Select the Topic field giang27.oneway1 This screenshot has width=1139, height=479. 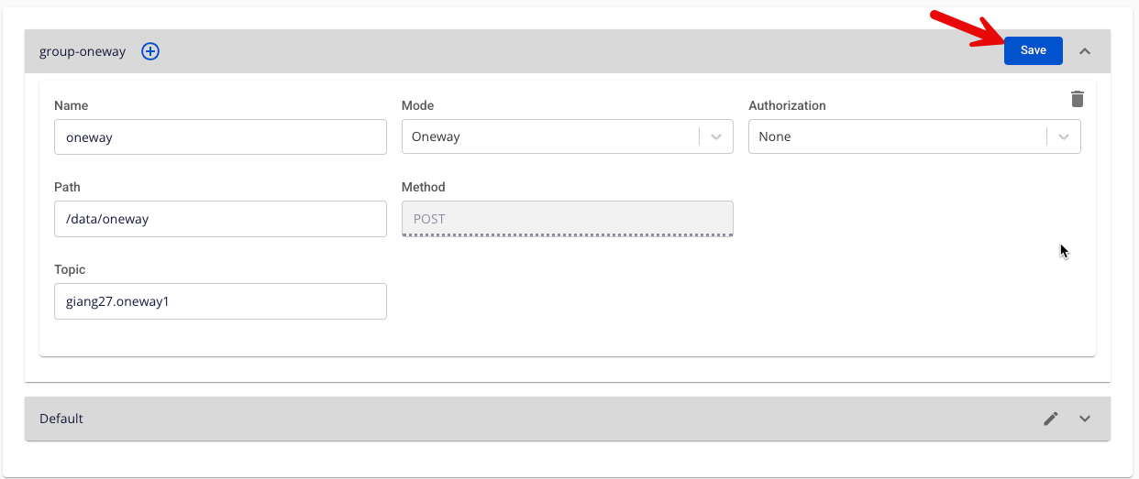pyautogui.click(x=220, y=301)
